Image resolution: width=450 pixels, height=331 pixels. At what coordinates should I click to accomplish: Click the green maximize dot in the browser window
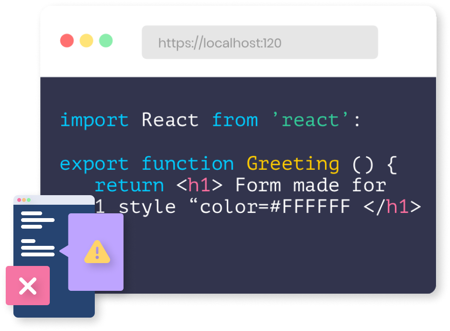tap(106, 41)
